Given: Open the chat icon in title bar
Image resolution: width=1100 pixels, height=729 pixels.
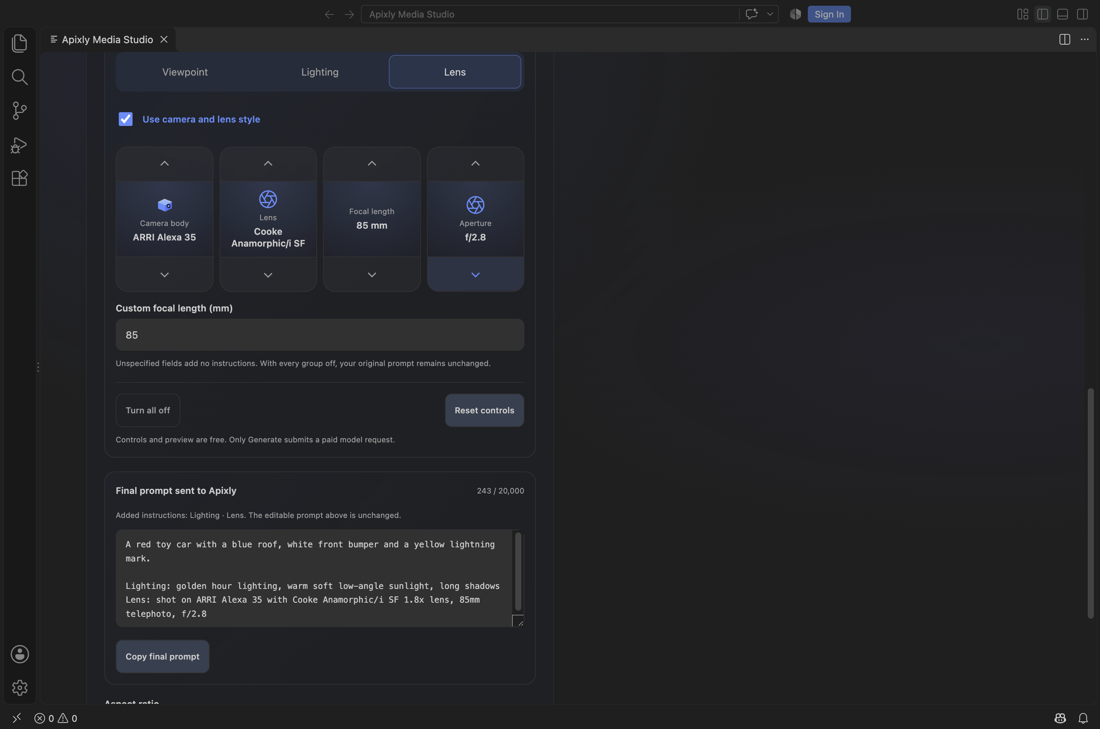Looking at the screenshot, I should click(752, 14).
